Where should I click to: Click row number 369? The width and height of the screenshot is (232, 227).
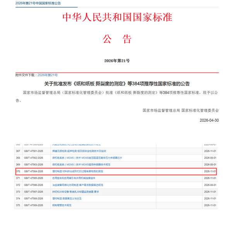coord(18,165)
